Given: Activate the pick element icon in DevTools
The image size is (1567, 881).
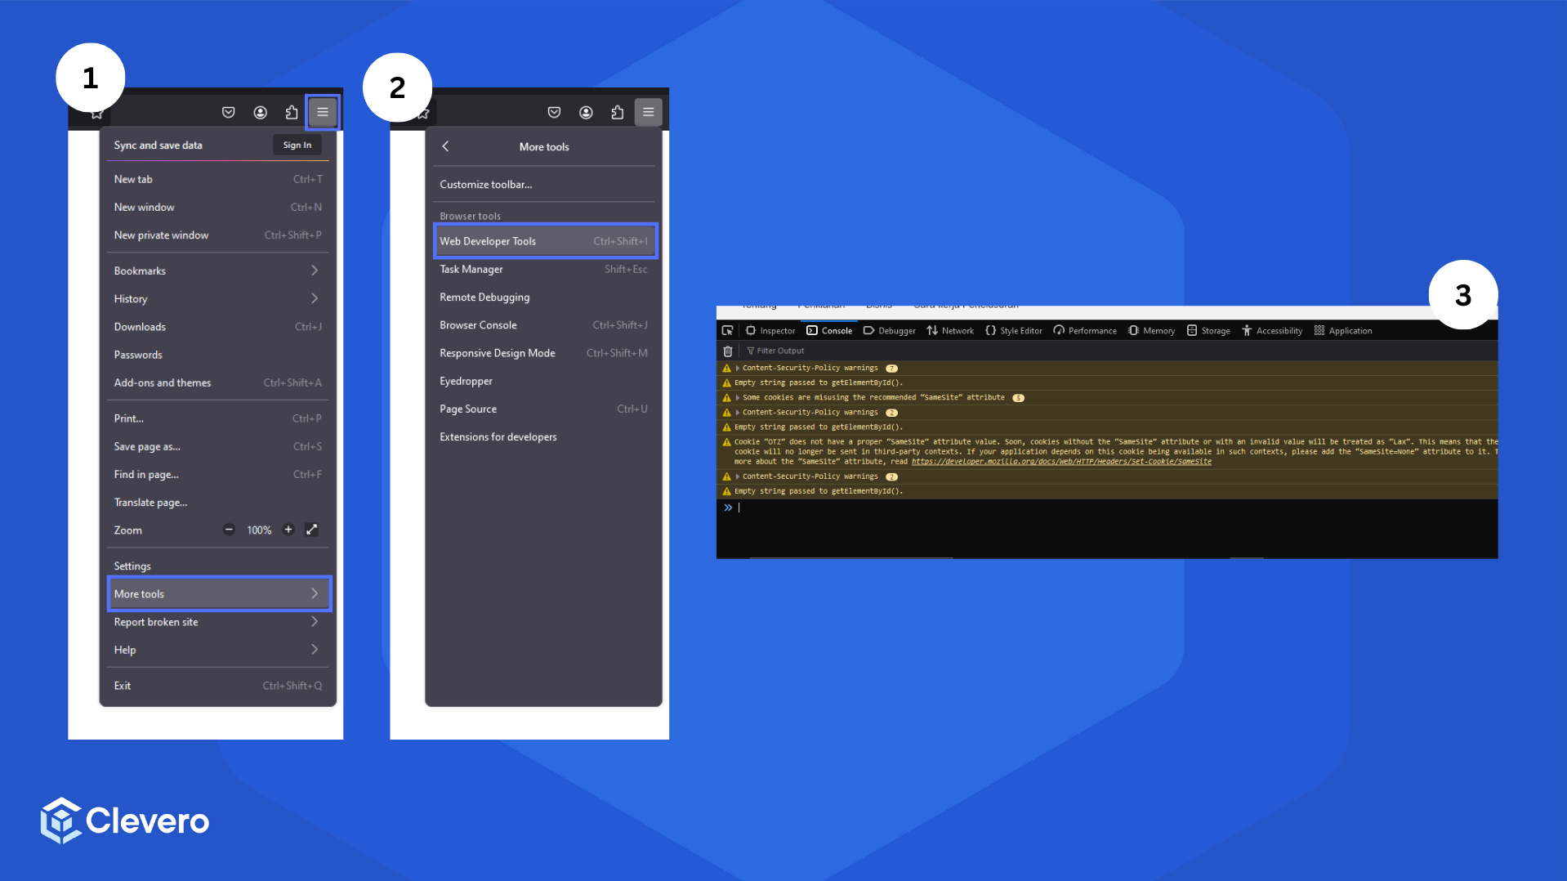Looking at the screenshot, I should tap(727, 331).
